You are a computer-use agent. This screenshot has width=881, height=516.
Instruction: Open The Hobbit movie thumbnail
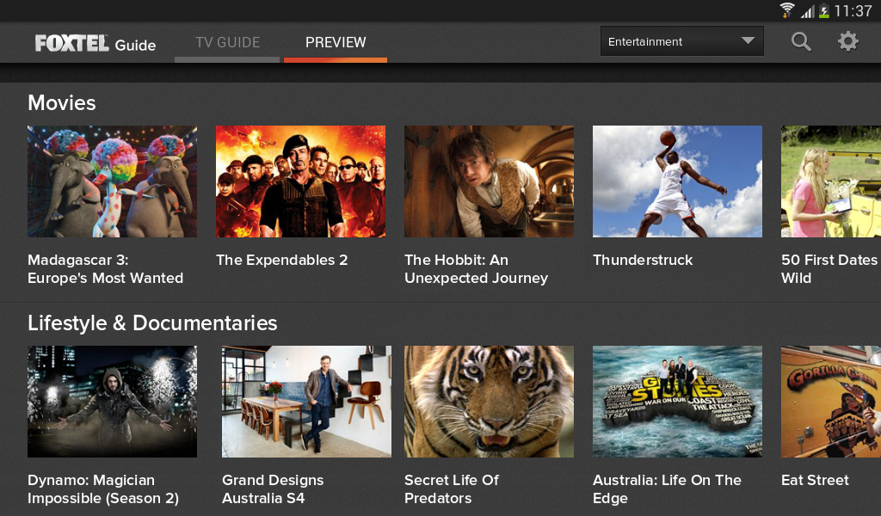coord(489,181)
